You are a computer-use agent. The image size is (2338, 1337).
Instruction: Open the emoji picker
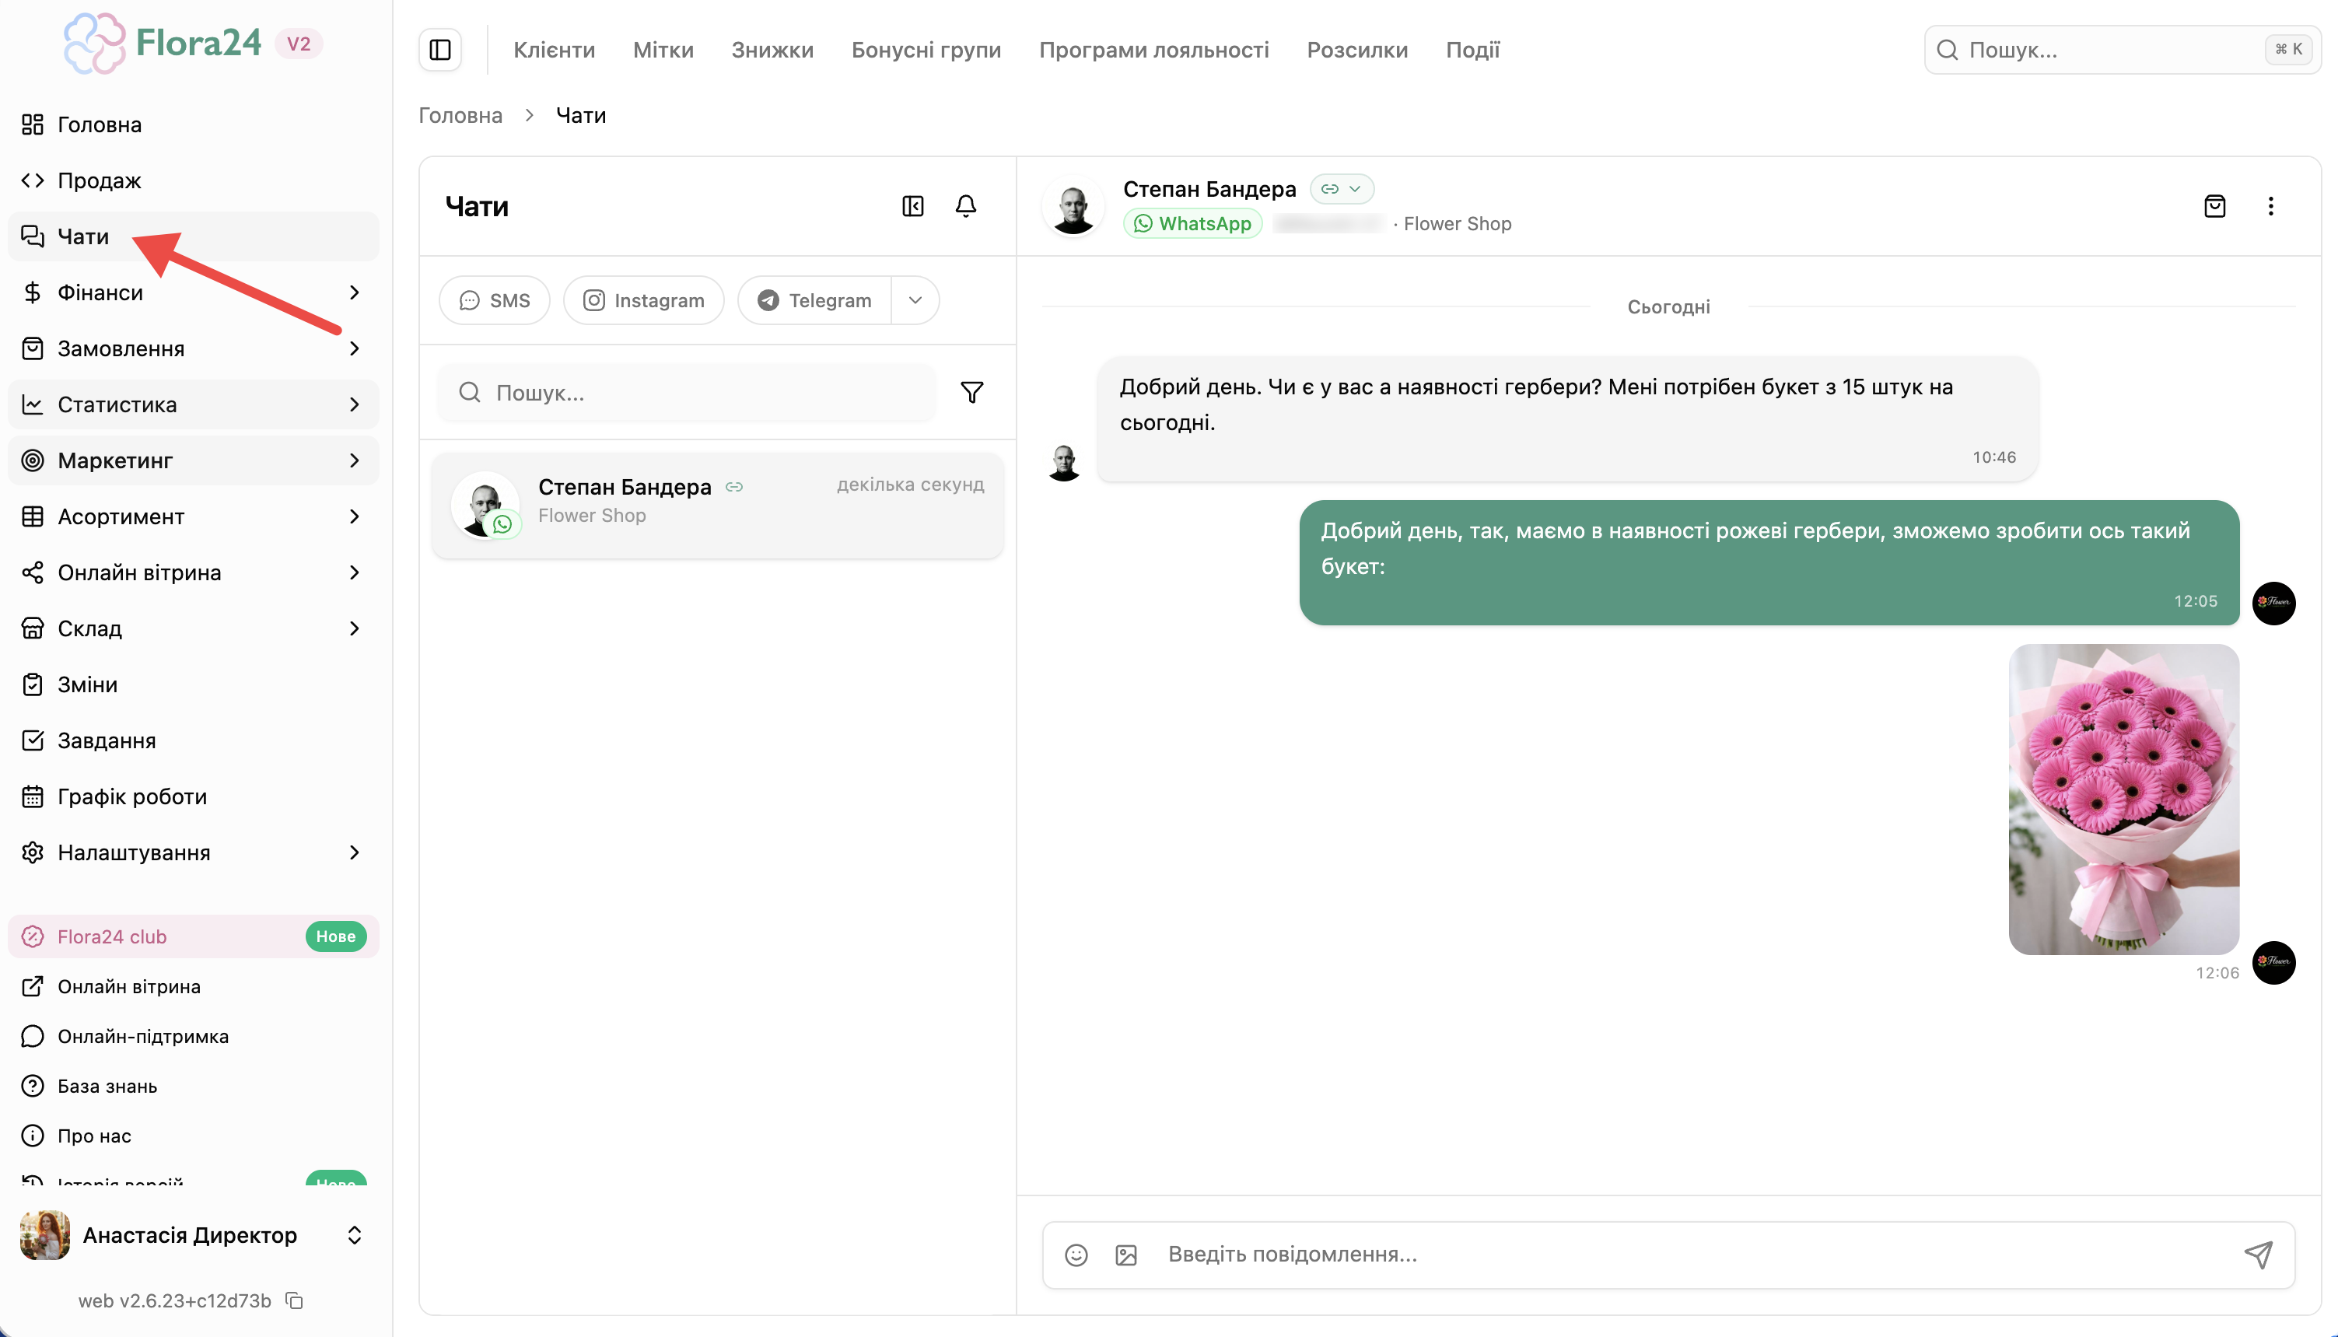[x=1076, y=1255]
